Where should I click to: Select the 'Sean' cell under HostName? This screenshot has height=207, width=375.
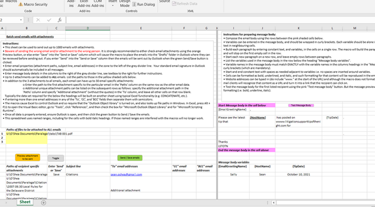(262, 175)
